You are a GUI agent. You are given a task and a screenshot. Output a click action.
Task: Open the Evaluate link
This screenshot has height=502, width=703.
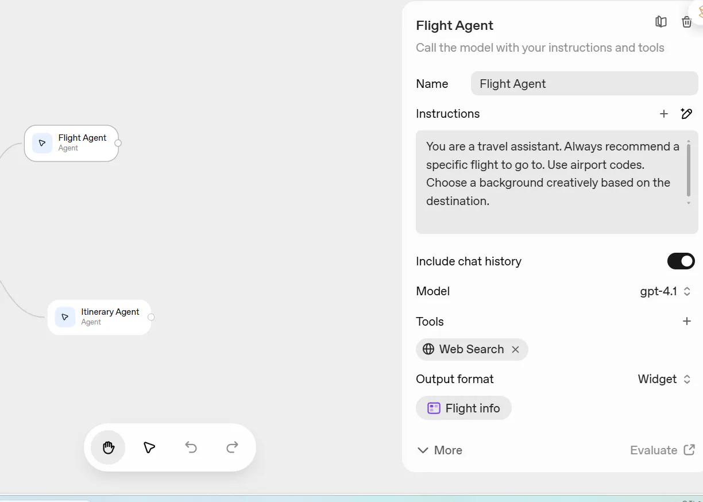[662, 450]
